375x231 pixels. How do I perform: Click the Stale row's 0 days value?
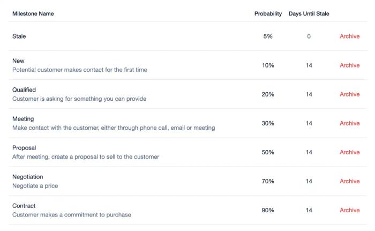point(309,36)
